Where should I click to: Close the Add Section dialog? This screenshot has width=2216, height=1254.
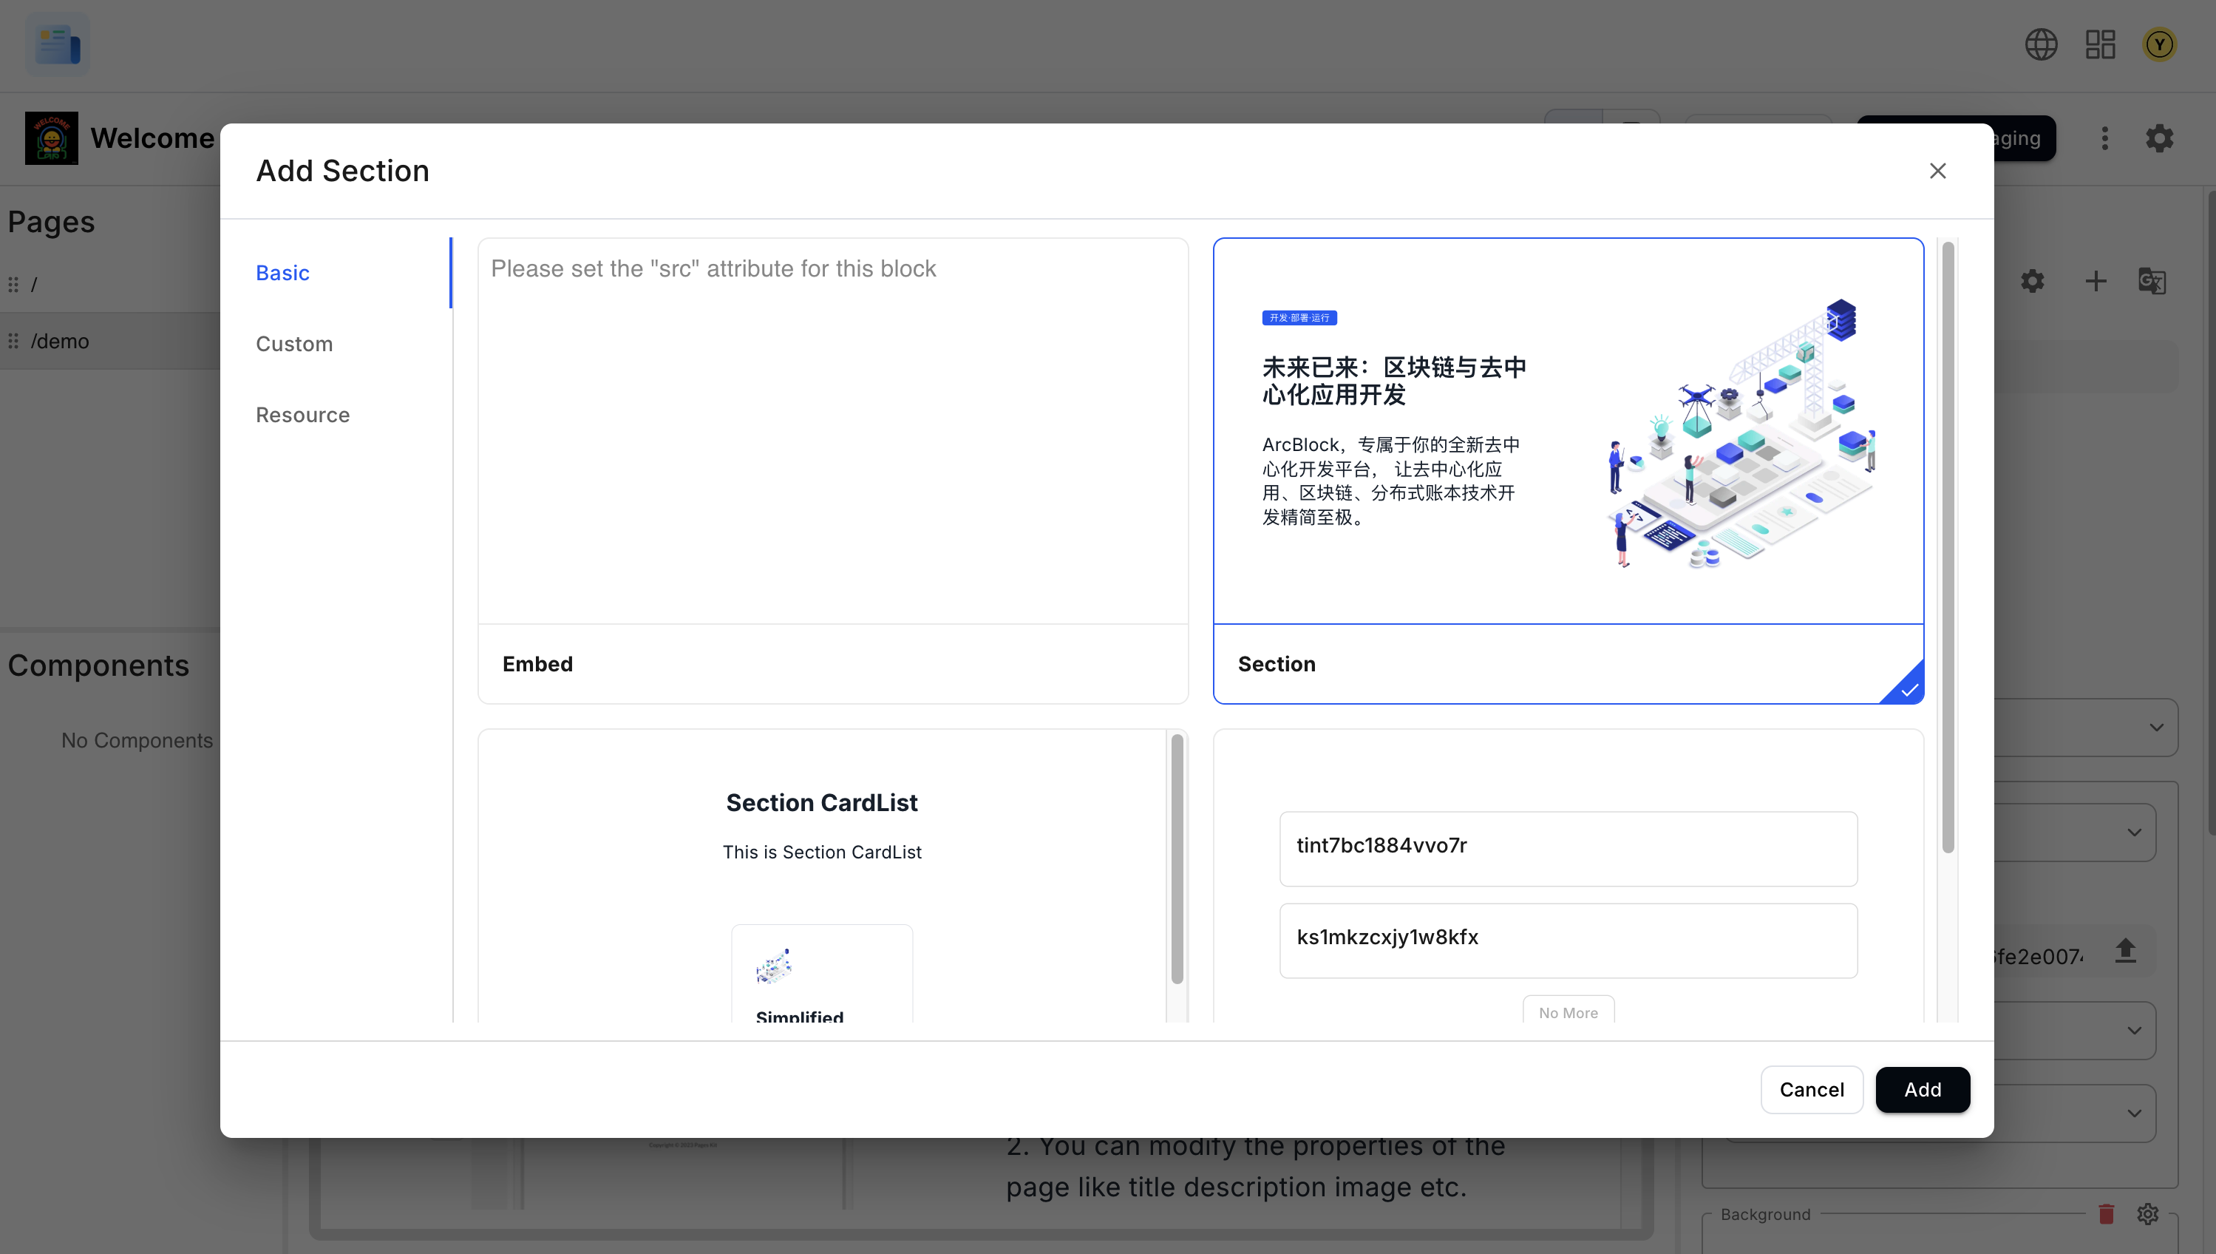[1937, 171]
